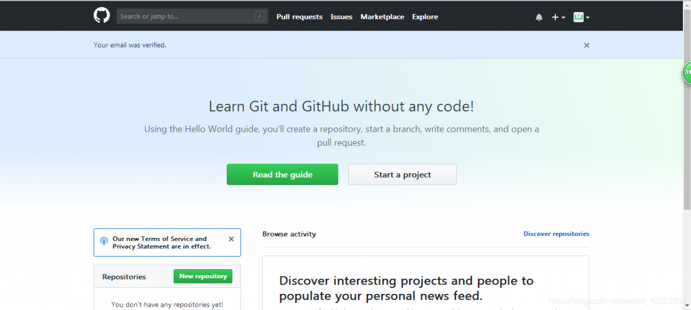This screenshot has width=691, height=310.
Task: Select Issues in the top navigation
Action: point(341,17)
